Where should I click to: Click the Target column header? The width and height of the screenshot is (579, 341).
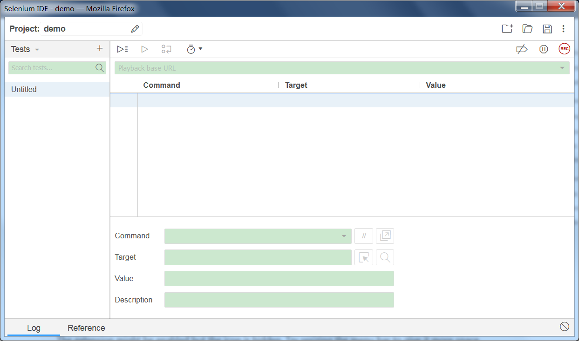point(296,85)
